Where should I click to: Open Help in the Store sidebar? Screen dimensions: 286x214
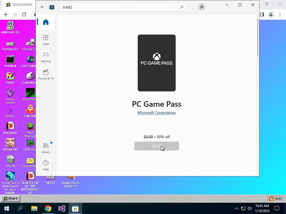[46, 165]
